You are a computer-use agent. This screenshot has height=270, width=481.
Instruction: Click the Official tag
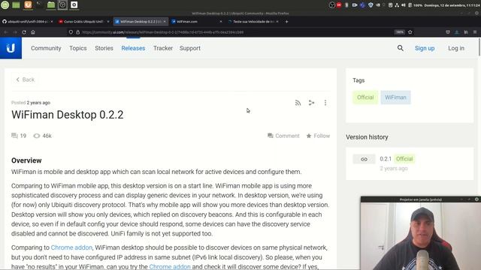click(365, 97)
